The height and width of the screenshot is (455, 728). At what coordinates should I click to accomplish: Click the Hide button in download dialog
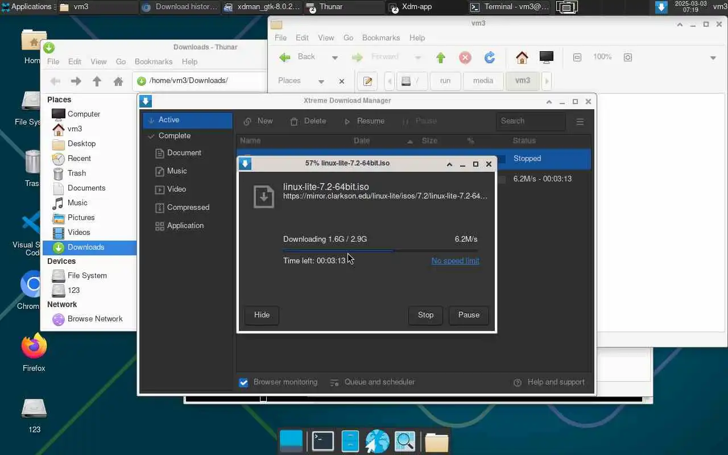(262, 315)
